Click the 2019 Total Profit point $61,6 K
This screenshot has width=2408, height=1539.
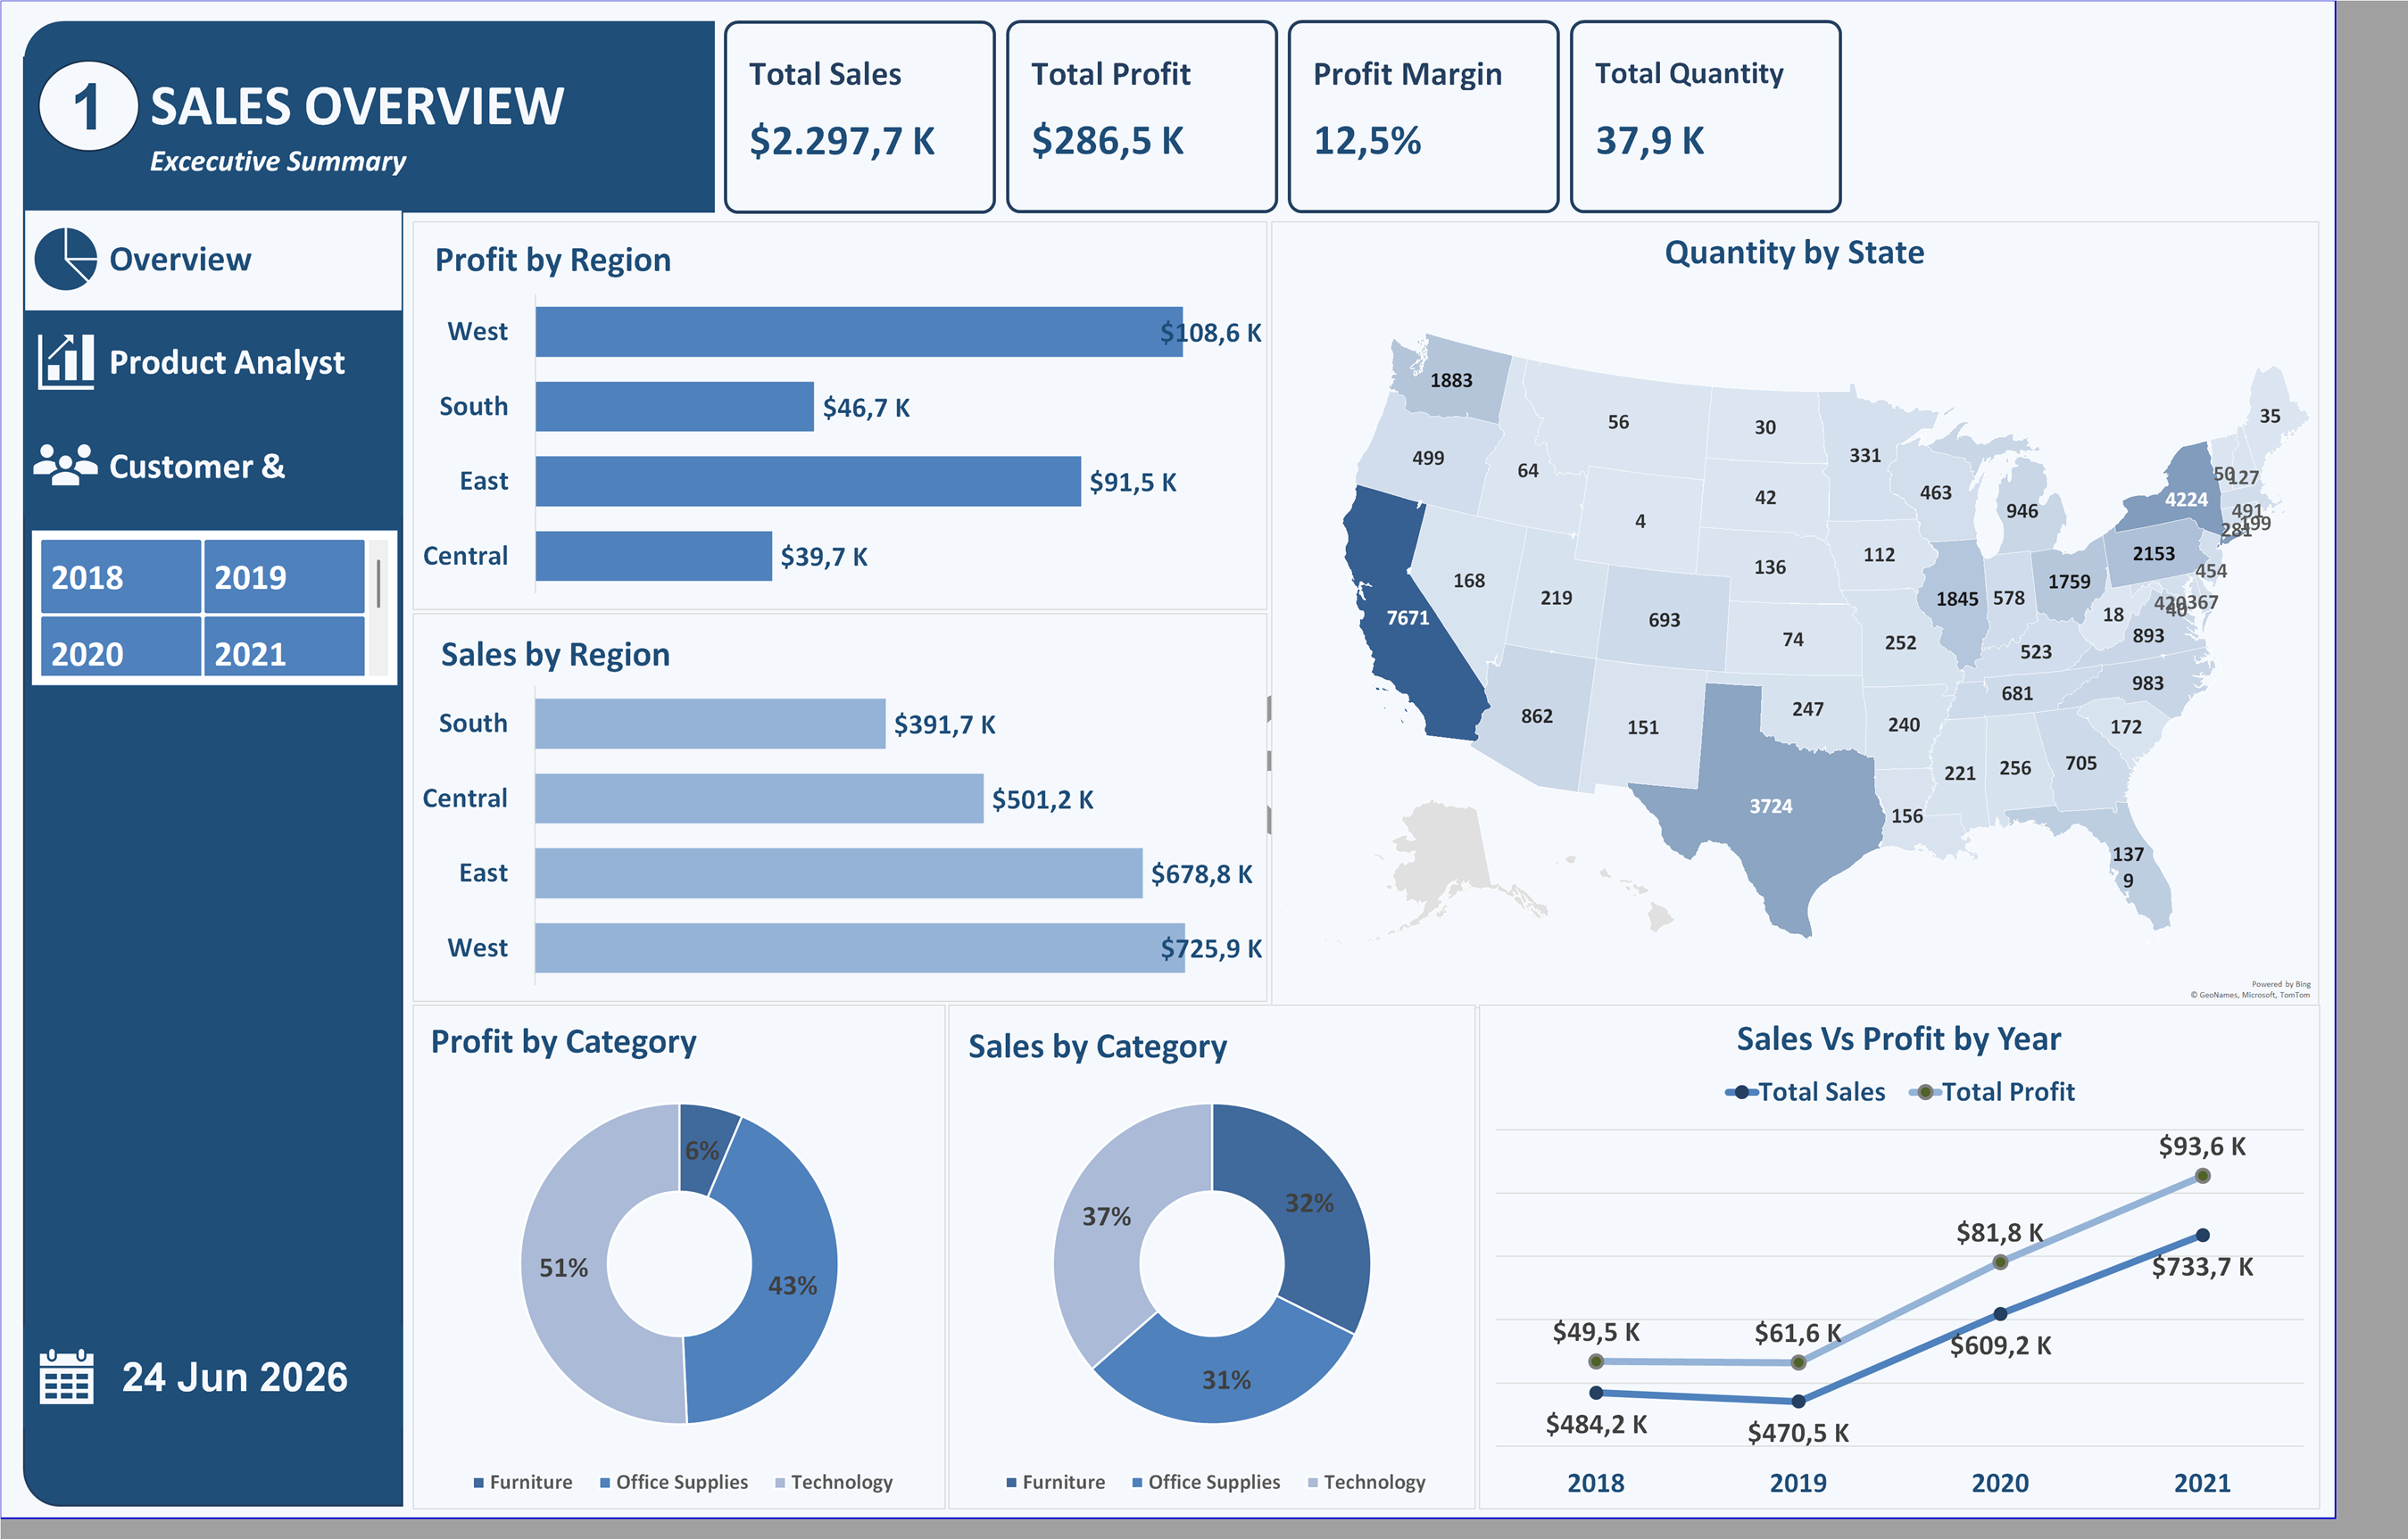click(1798, 1363)
